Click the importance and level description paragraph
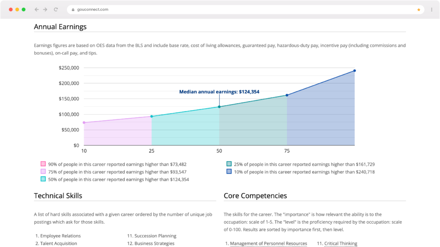The image size is (440, 247). [313, 222]
